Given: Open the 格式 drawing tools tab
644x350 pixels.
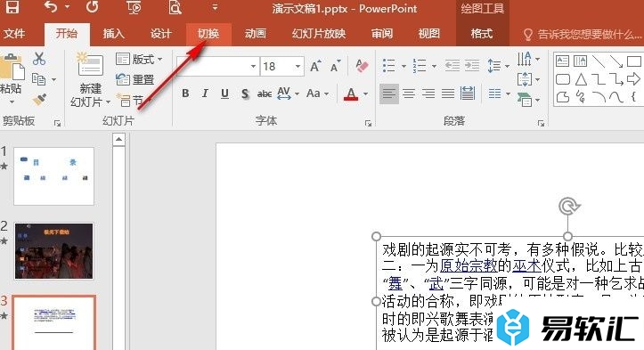Looking at the screenshot, I should click(481, 34).
